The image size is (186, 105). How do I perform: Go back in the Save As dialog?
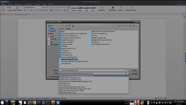click(60, 26)
